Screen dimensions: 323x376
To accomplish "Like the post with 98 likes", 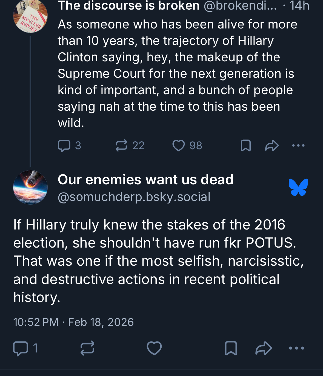I will pos(179,146).
